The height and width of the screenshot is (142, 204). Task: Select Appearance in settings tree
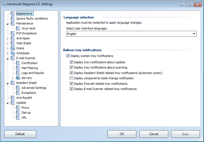24,13
